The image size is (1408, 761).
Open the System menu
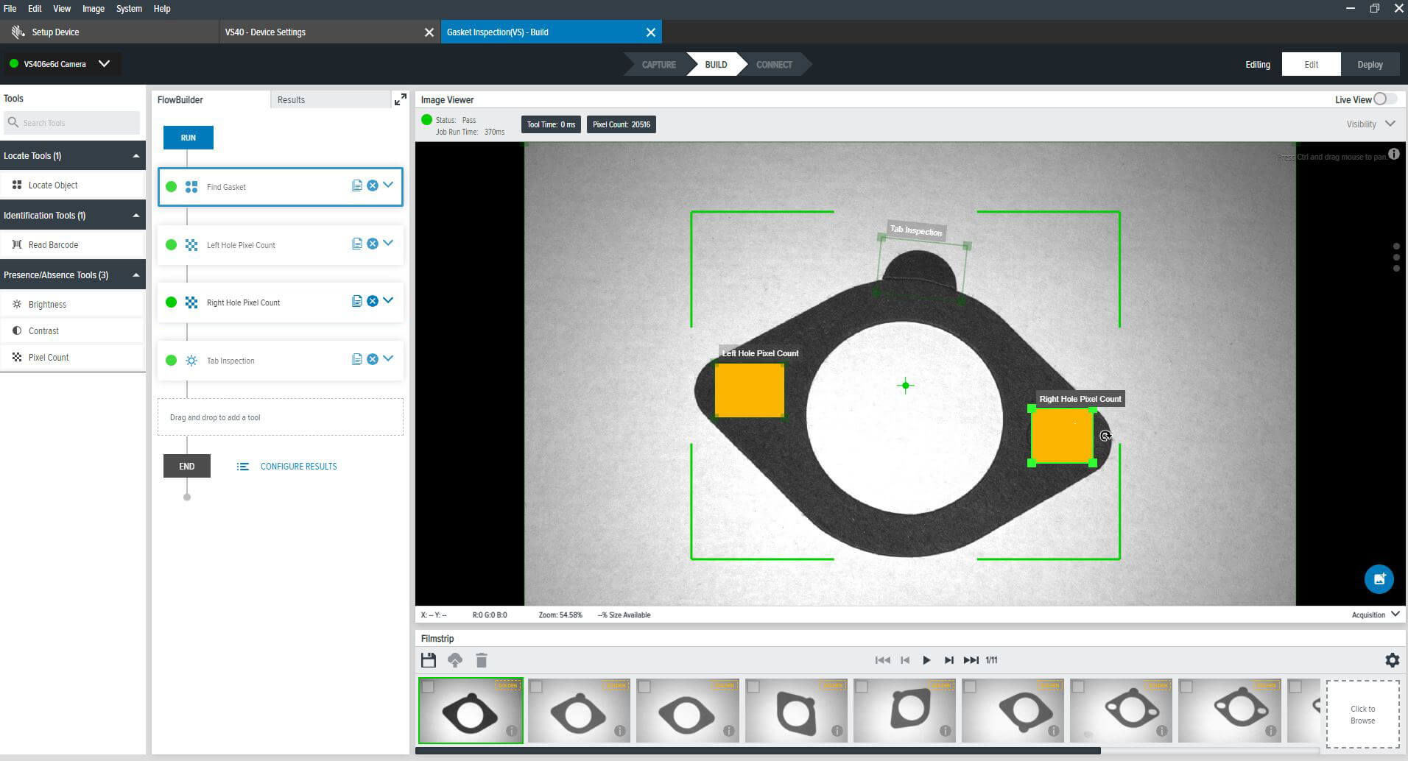pos(129,8)
